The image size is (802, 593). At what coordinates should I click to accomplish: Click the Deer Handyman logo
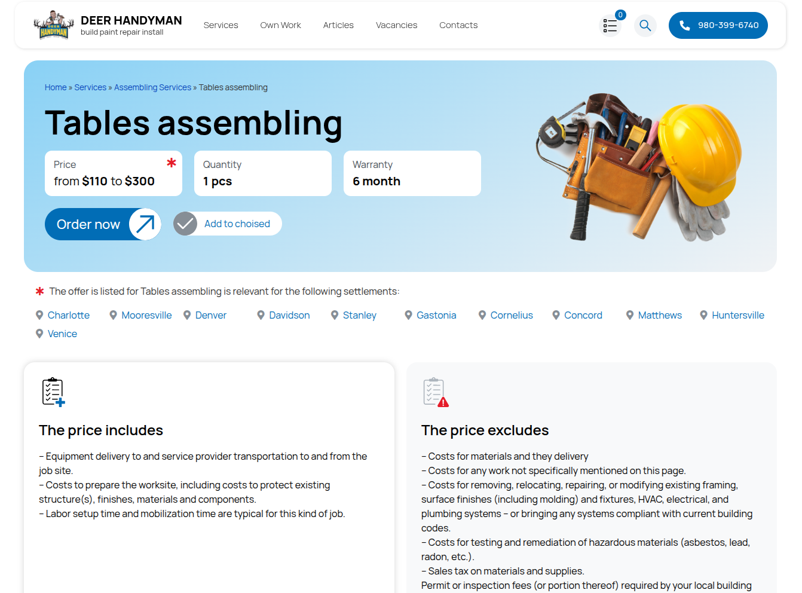54,25
